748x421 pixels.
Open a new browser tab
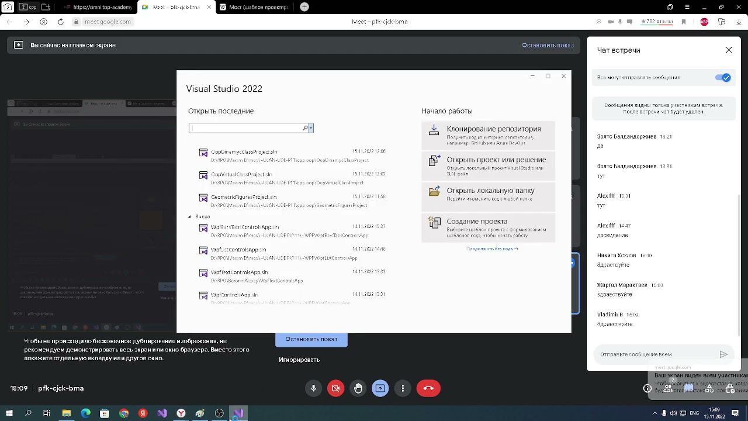[304, 7]
